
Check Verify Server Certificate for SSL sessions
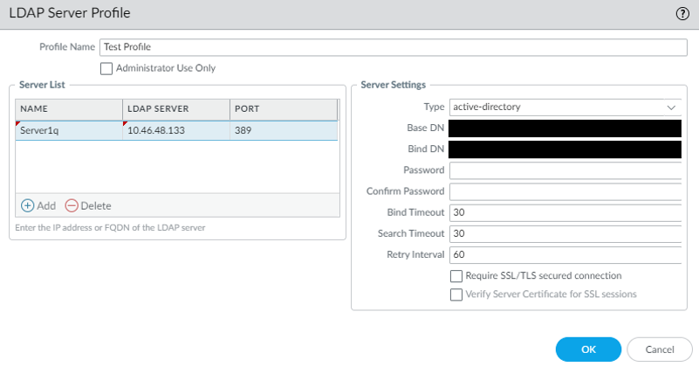click(456, 294)
